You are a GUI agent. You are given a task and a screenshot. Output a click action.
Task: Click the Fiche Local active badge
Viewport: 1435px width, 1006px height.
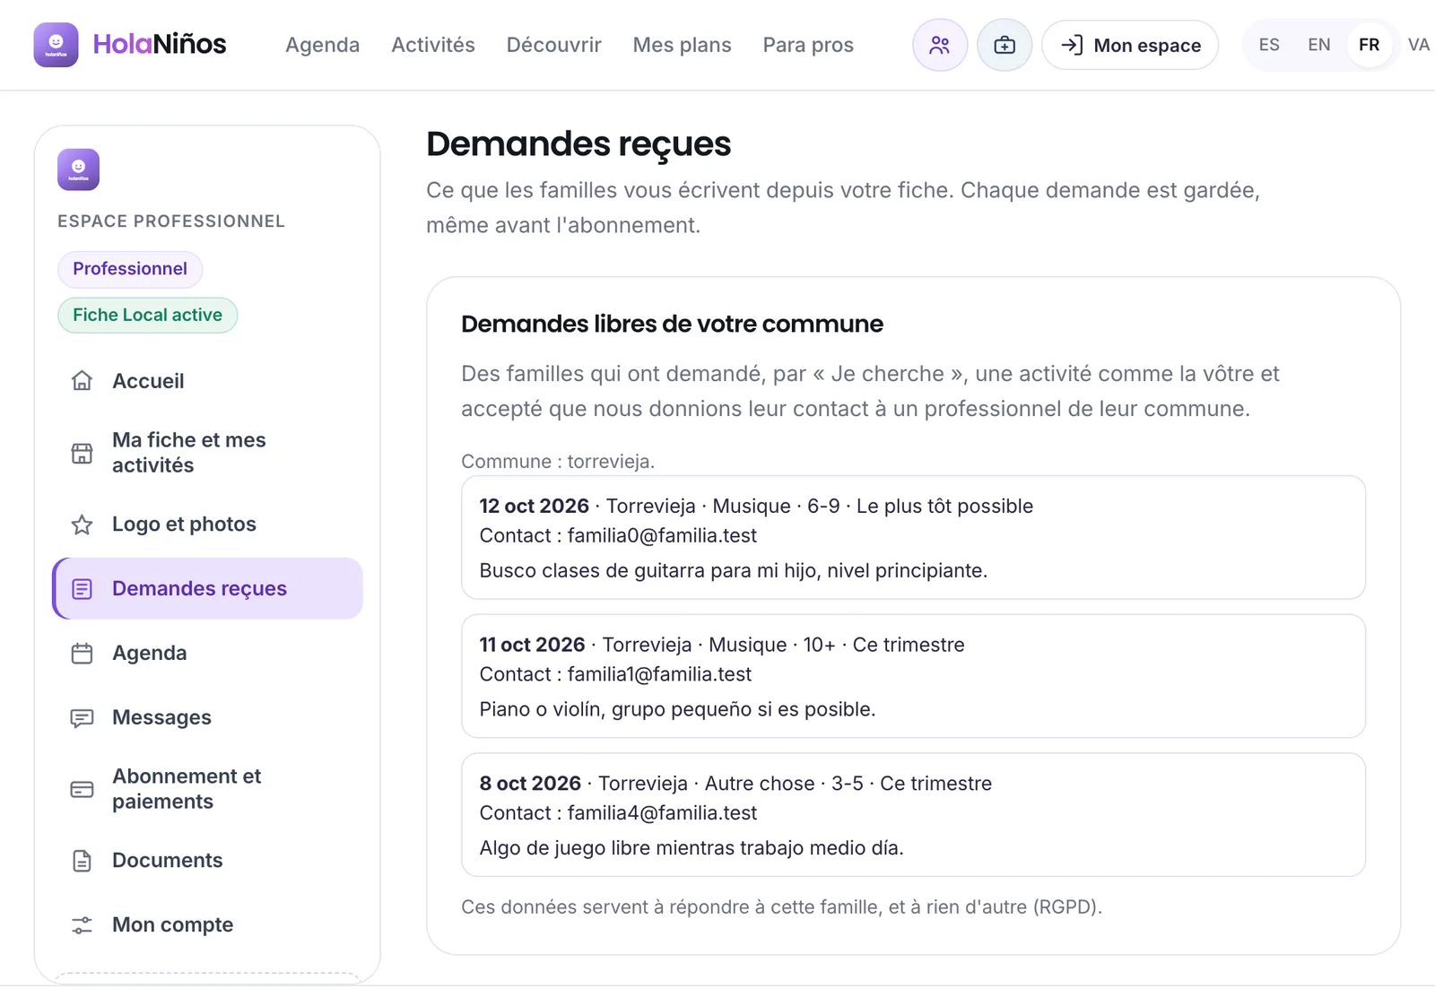coord(147,316)
